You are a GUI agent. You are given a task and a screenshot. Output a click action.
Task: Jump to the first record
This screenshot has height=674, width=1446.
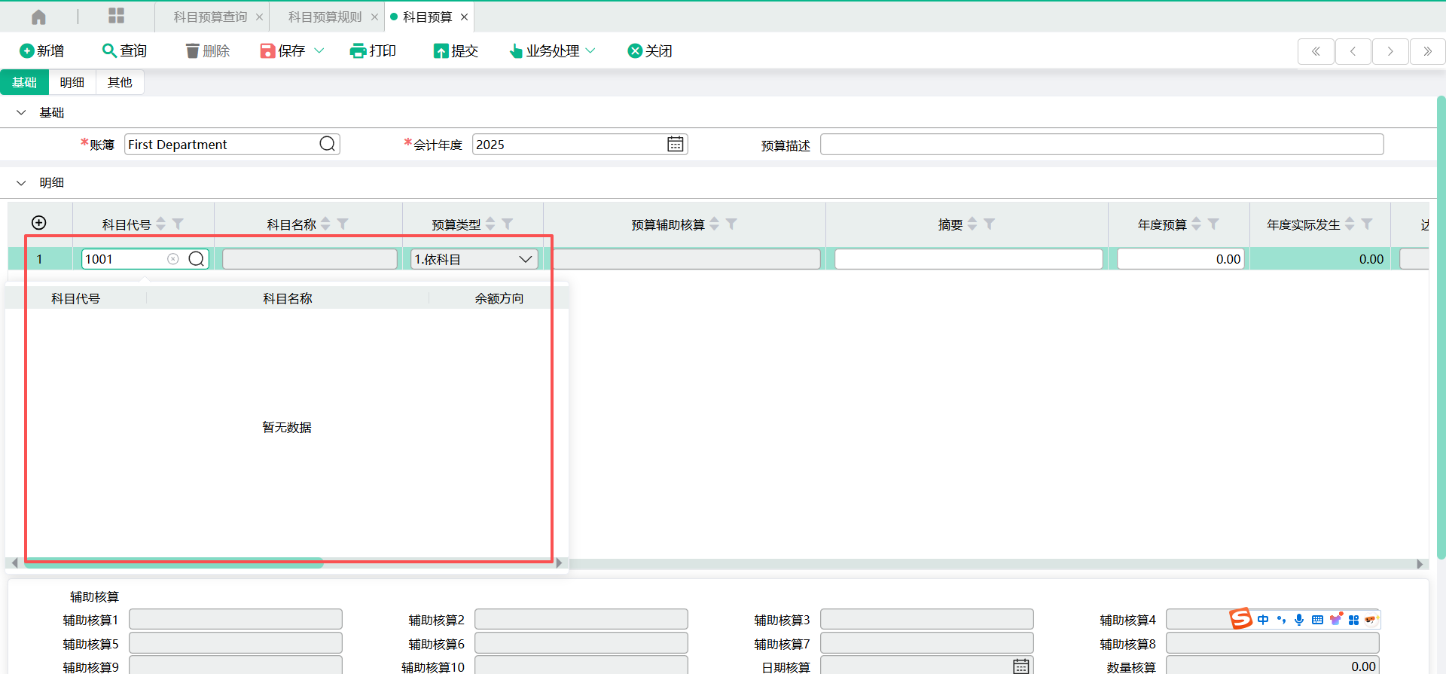click(x=1316, y=51)
